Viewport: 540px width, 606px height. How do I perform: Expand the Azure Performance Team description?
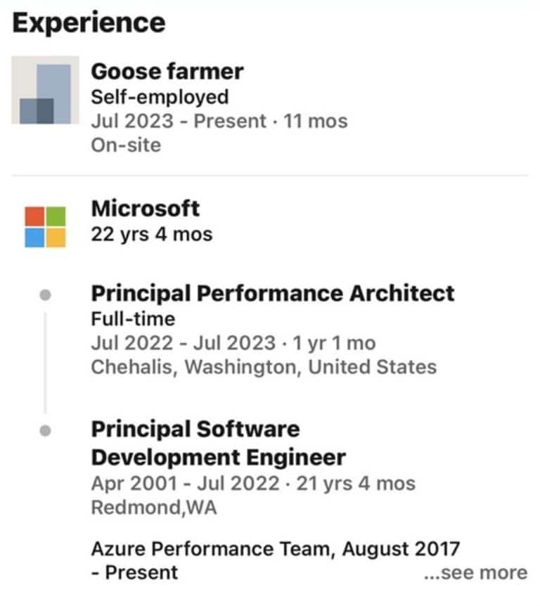(x=475, y=573)
